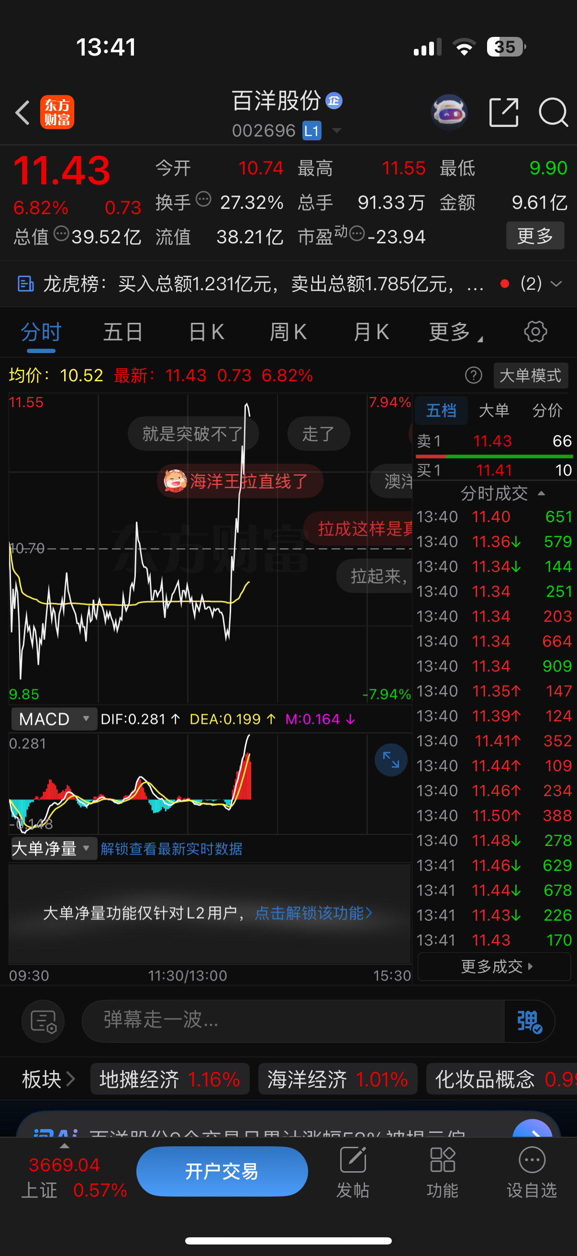Tap the 均价 10.52 label
The width and height of the screenshot is (577, 1256).
(56, 376)
